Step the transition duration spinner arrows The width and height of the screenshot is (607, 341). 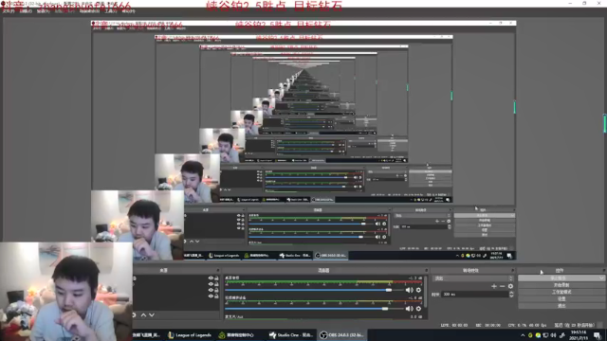pos(511,295)
